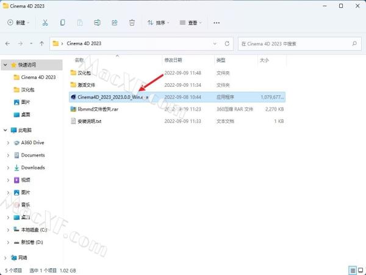This screenshot has height=275, width=366.
Task: Switch to large icons view in status bar
Action: point(361,271)
